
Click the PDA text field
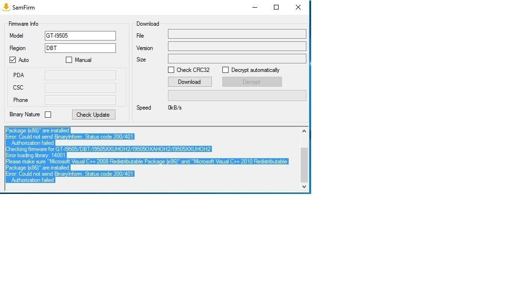point(80,75)
